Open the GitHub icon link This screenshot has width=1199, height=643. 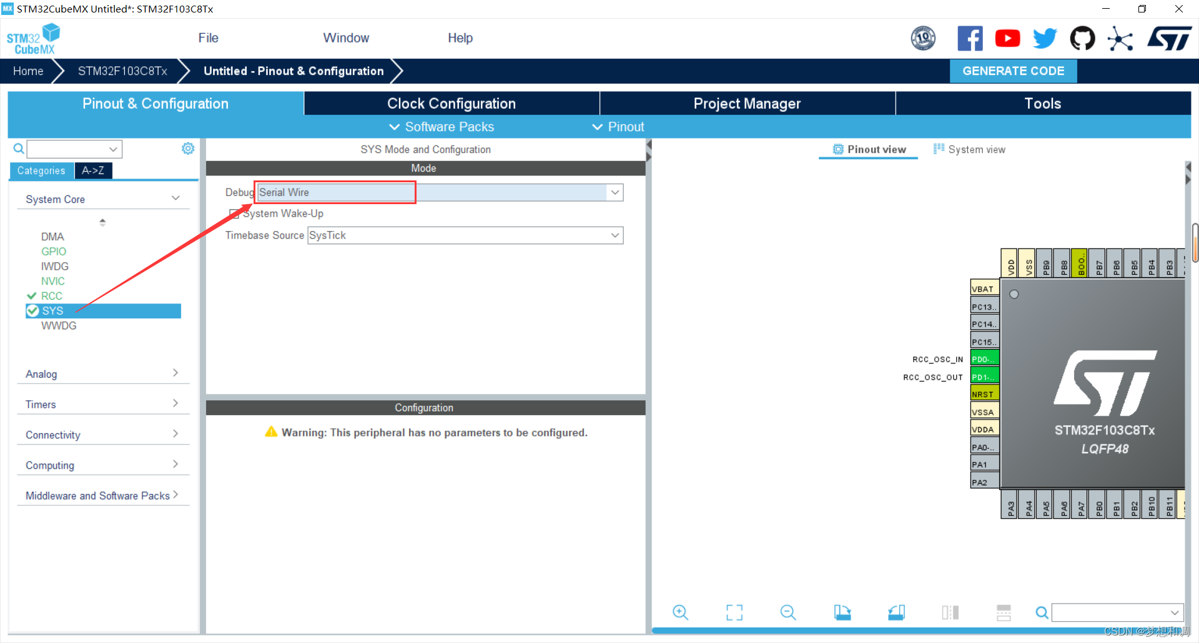pyautogui.click(x=1082, y=38)
